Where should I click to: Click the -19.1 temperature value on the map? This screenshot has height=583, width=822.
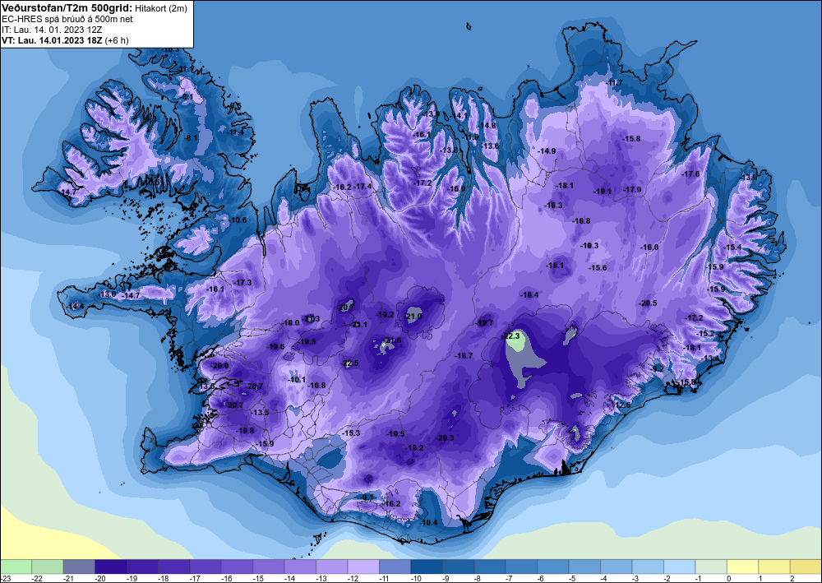point(603,192)
